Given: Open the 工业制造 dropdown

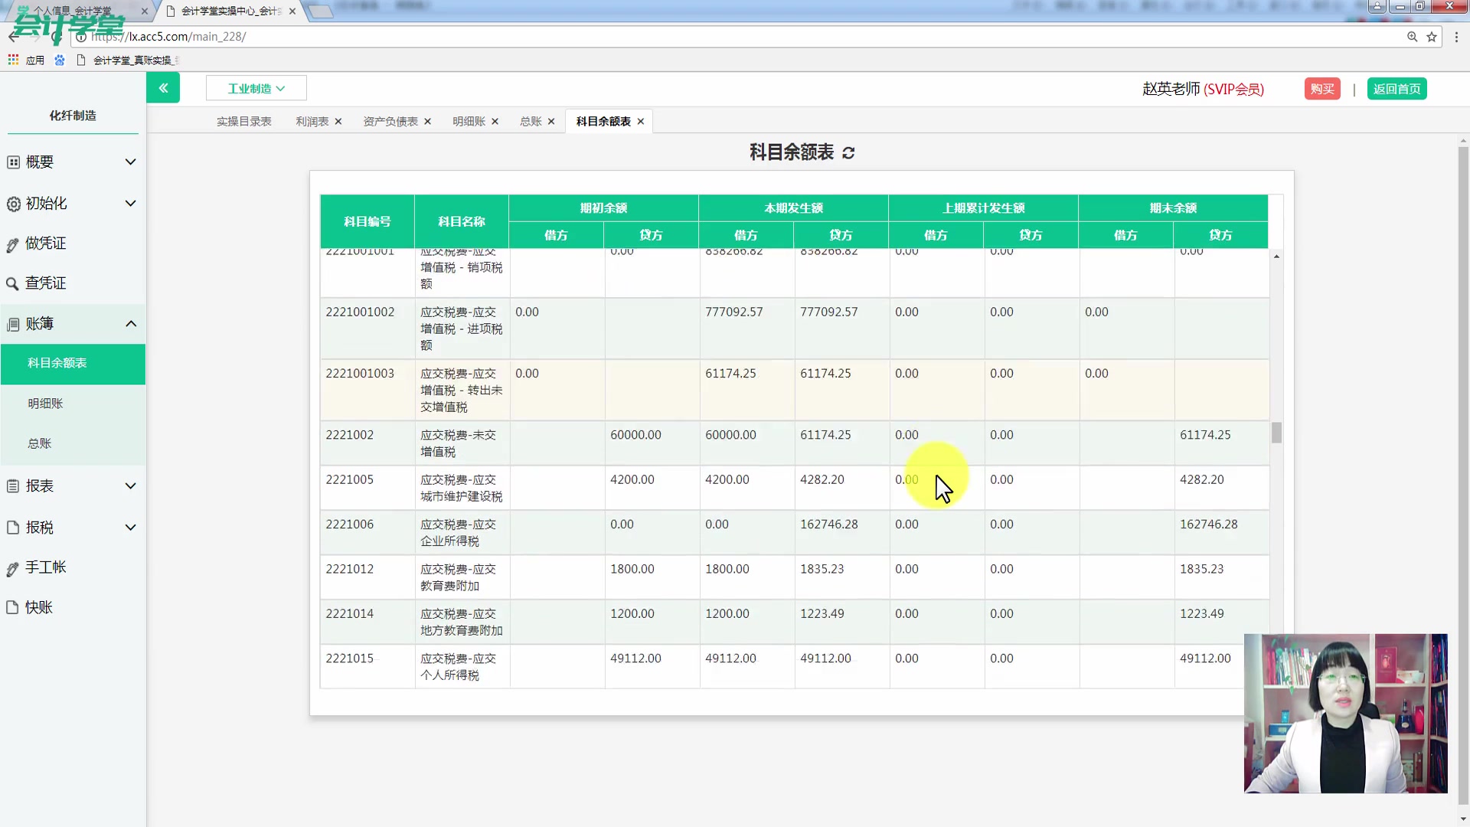Looking at the screenshot, I should coord(256,87).
